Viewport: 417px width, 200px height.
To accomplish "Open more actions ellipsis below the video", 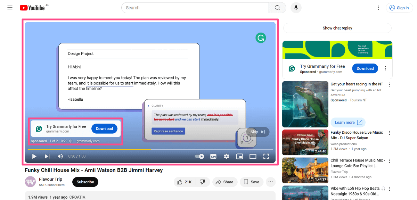I will (x=271, y=182).
